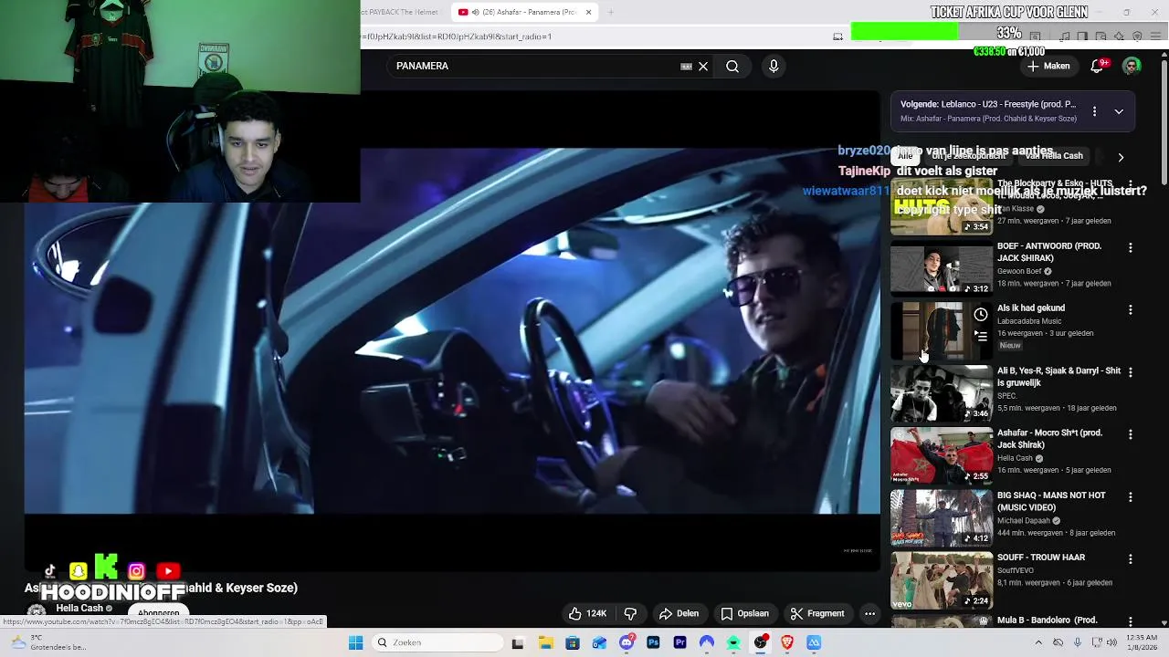
Task: Open the YouTube account avatar menu
Action: (x=1132, y=66)
